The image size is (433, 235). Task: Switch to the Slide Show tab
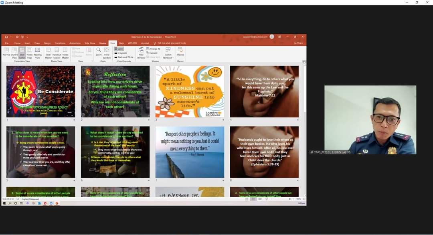[90, 43]
